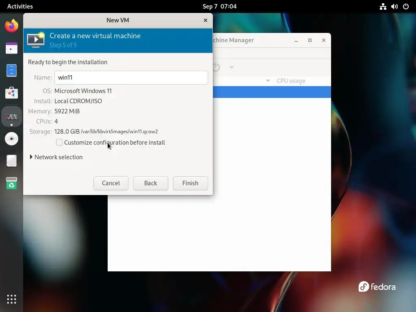Show all applications grid
The height and width of the screenshot is (312, 416).
pos(11,299)
